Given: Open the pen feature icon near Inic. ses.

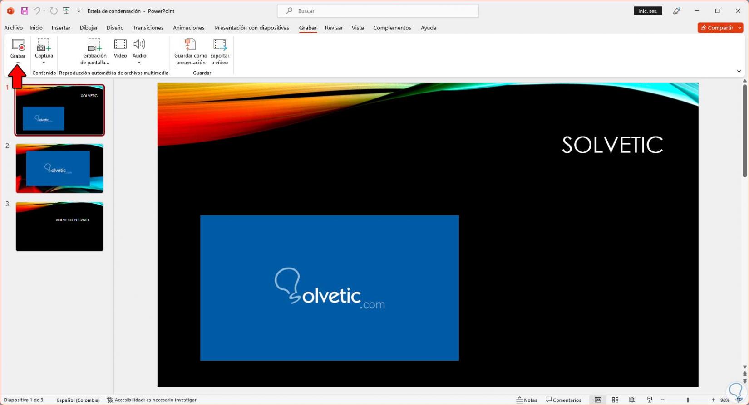Looking at the screenshot, I should (676, 11).
